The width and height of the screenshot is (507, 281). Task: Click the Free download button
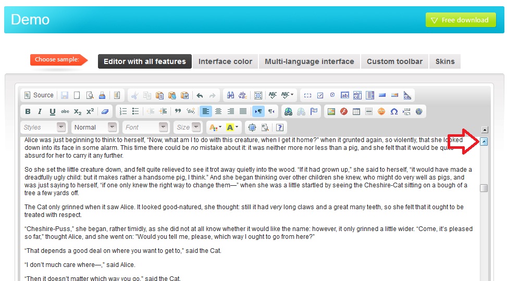coord(460,20)
